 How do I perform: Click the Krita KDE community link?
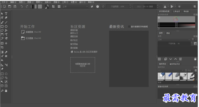pyautogui.click(x=86, y=52)
